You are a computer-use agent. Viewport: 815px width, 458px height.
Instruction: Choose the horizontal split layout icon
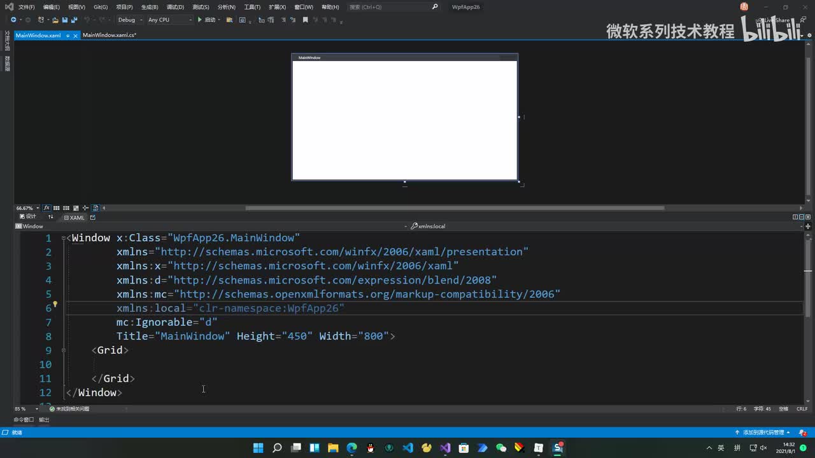(801, 217)
